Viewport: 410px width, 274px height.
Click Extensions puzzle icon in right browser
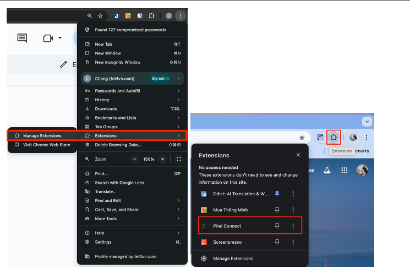click(x=334, y=137)
